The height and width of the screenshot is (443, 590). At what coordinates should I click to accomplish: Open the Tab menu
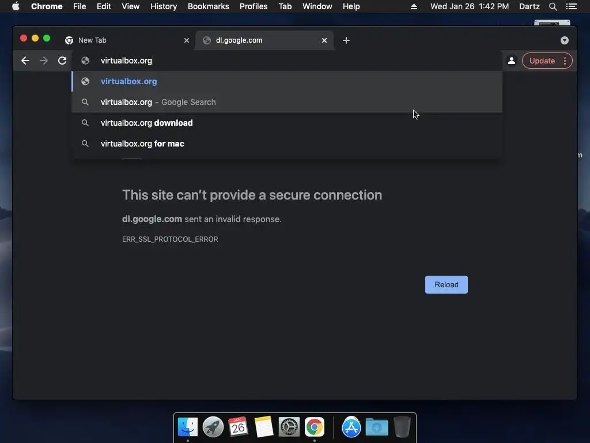pyautogui.click(x=285, y=6)
